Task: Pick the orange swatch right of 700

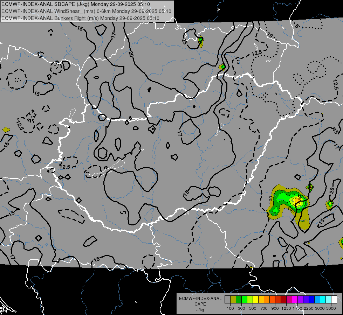Action: coord(267,300)
